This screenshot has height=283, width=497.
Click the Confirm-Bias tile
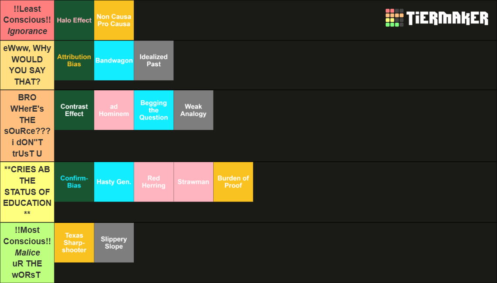click(74, 182)
